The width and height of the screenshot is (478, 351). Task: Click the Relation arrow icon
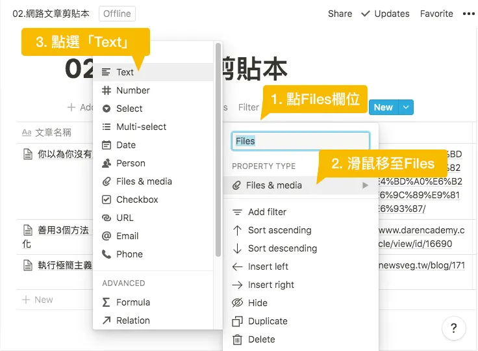point(106,320)
